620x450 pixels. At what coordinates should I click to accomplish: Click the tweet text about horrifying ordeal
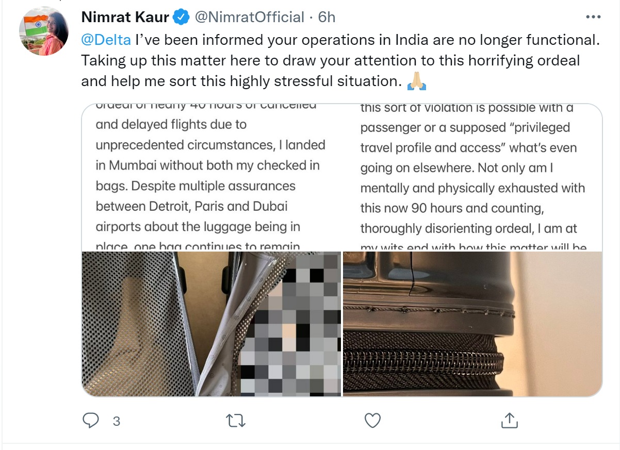331,60
